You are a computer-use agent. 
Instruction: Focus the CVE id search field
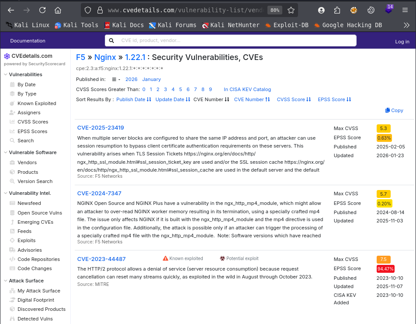pos(230,40)
